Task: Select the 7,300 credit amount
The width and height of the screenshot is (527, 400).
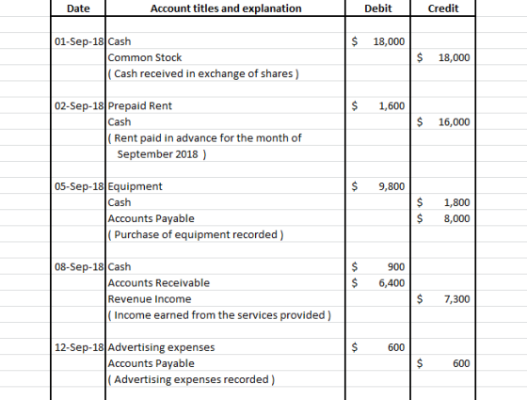Action: click(x=457, y=299)
